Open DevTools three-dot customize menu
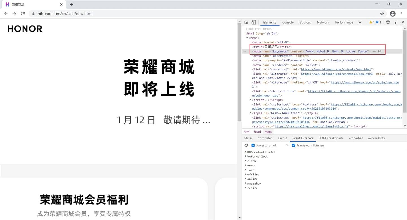407x220 pixels. pos(395,22)
